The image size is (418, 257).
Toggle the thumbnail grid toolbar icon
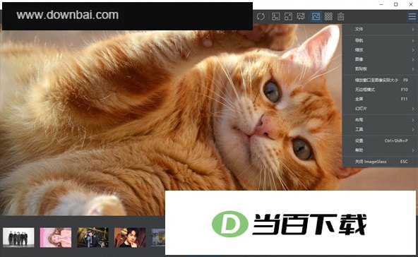point(328,16)
